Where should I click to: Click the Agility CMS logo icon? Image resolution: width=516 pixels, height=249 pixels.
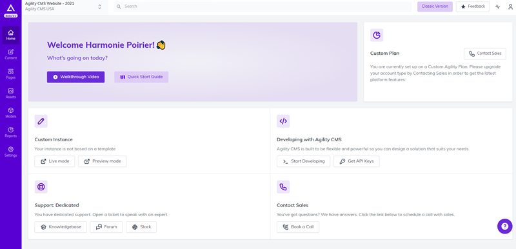point(11,8)
